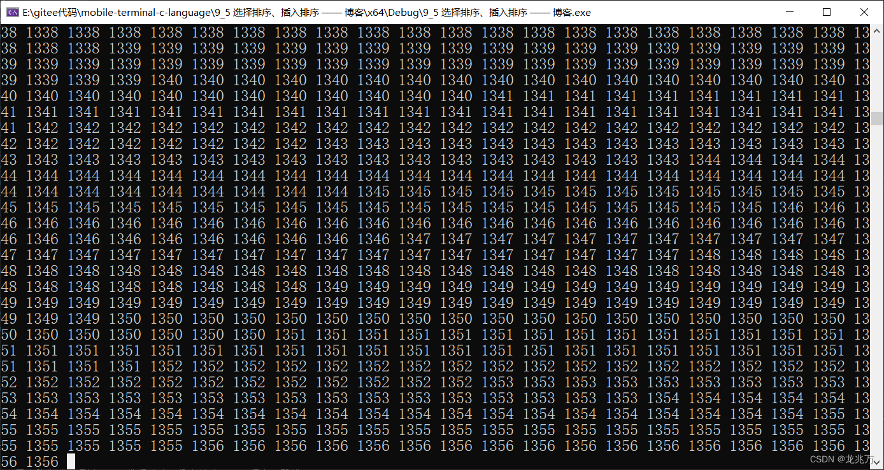
Task: Click 1356 on the final output line
Action: tap(43, 462)
